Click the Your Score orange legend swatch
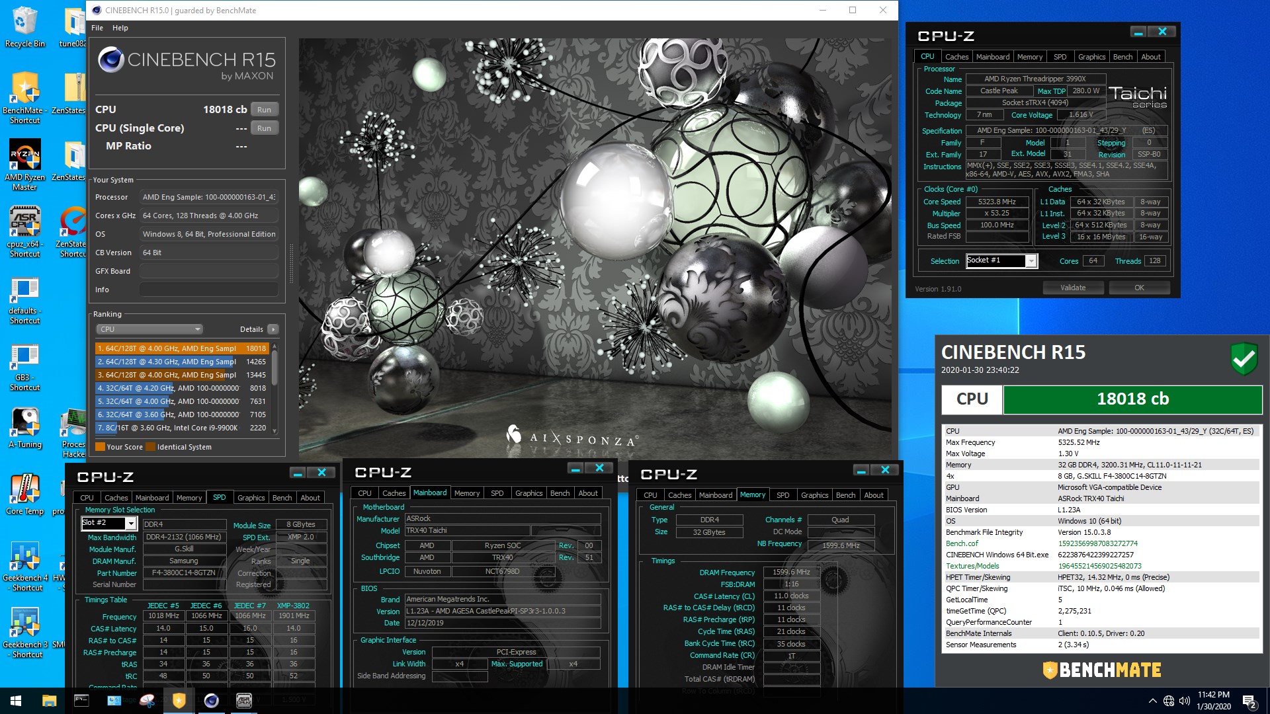The height and width of the screenshot is (714, 1270). point(100,447)
